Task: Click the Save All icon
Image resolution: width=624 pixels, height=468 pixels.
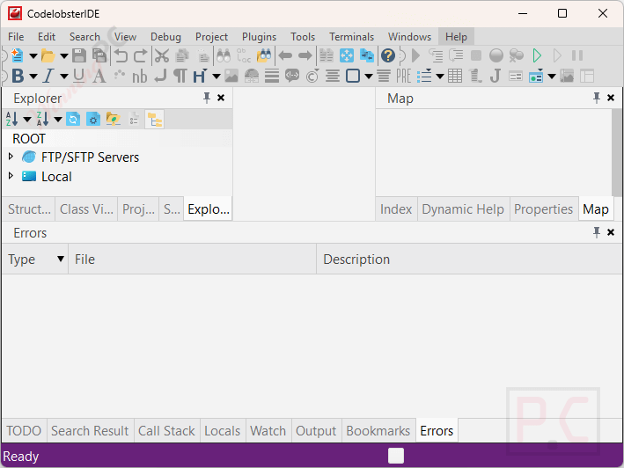Action: [x=99, y=55]
